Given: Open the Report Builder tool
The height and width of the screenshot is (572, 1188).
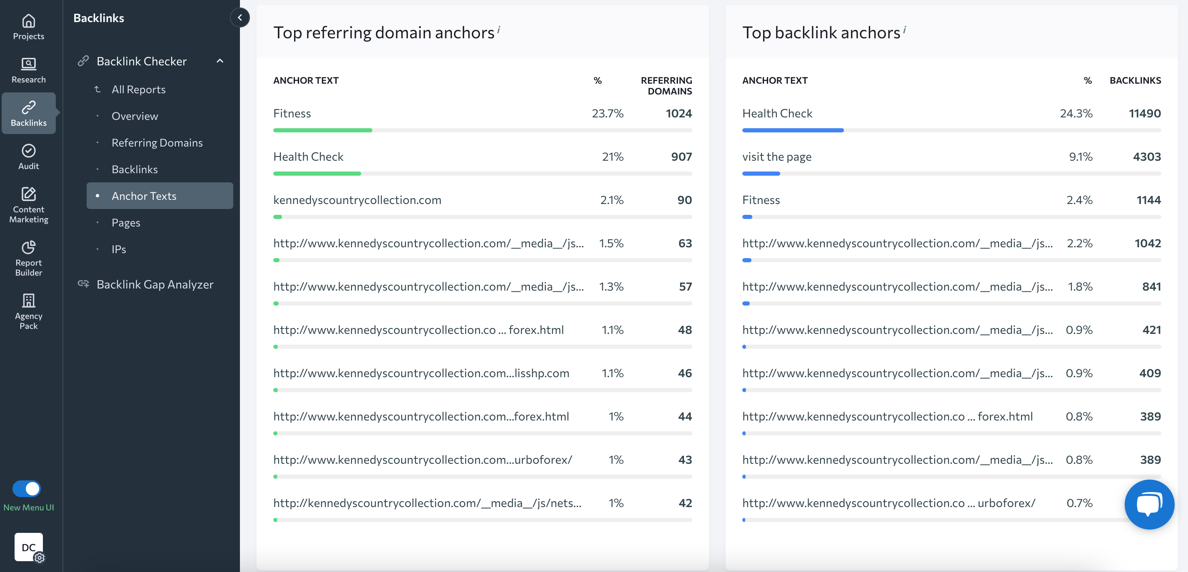Looking at the screenshot, I should click(28, 258).
